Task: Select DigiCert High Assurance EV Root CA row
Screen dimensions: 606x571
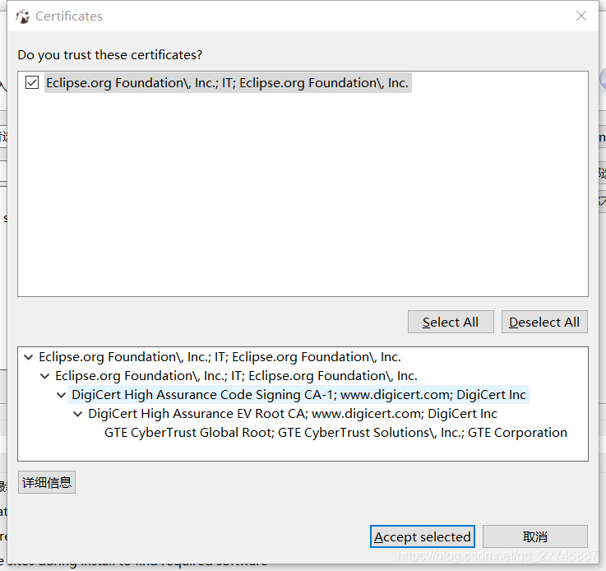Action: [x=293, y=414]
